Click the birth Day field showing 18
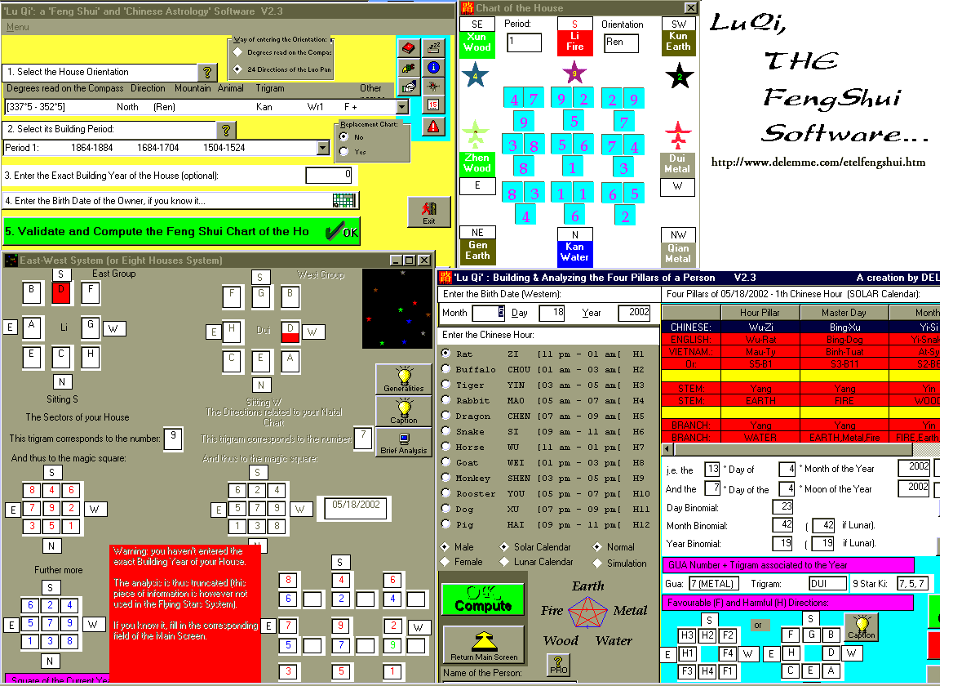The height and width of the screenshot is (686, 953). [x=551, y=313]
